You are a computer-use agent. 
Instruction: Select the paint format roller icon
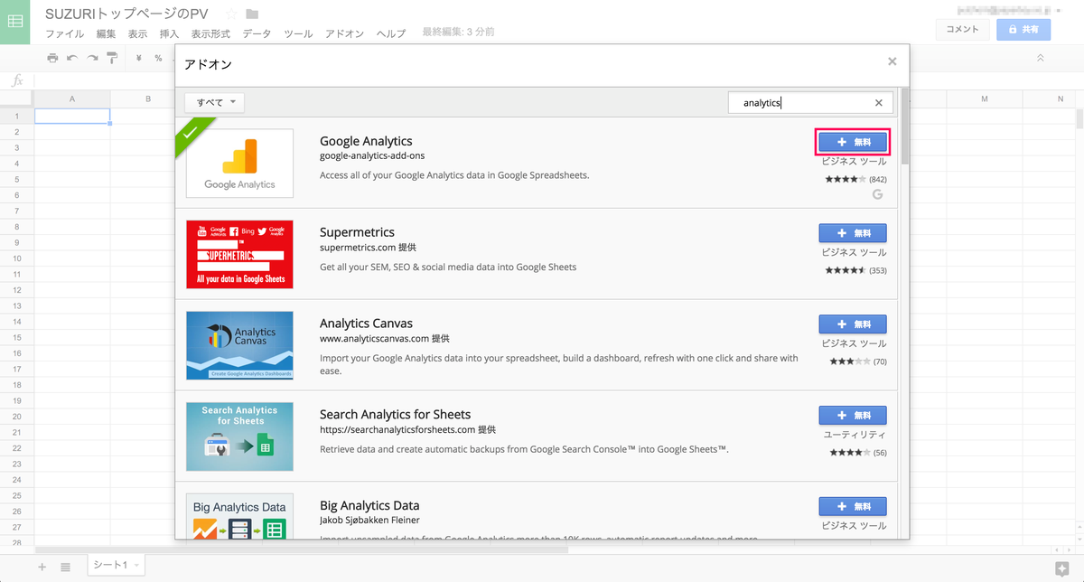click(x=112, y=58)
